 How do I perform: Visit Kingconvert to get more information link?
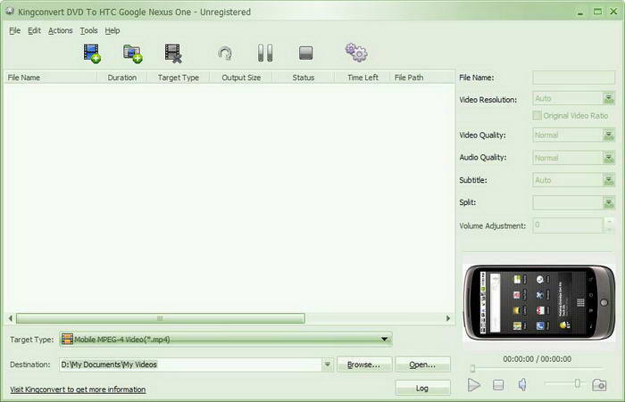[78, 390]
